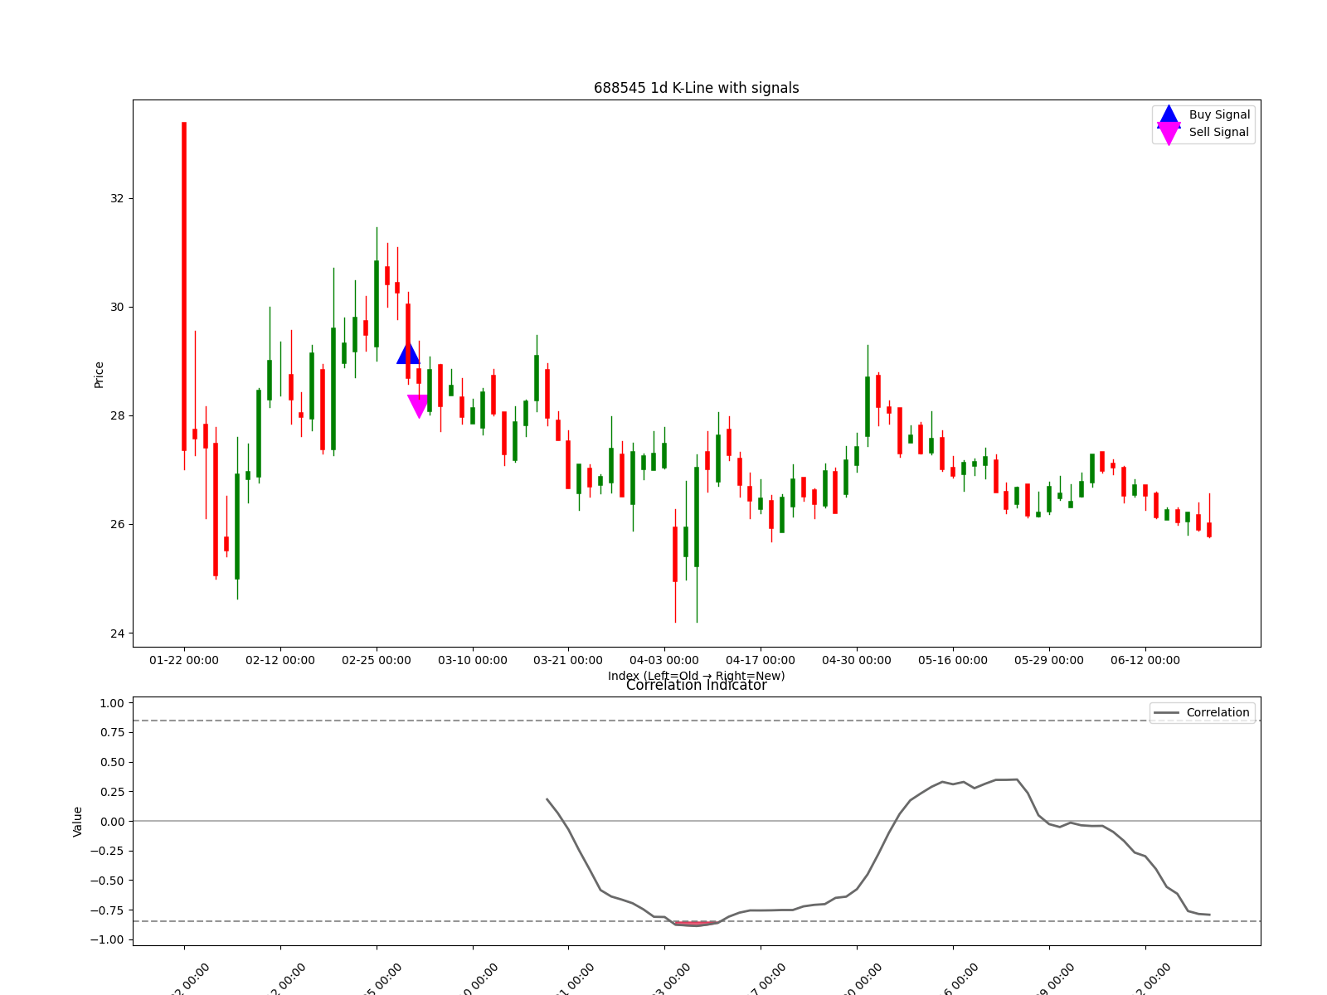Screen dimensions: 1327x995
Task: Click the Sell Signal legend marker
Action: [x=1169, y=133]
